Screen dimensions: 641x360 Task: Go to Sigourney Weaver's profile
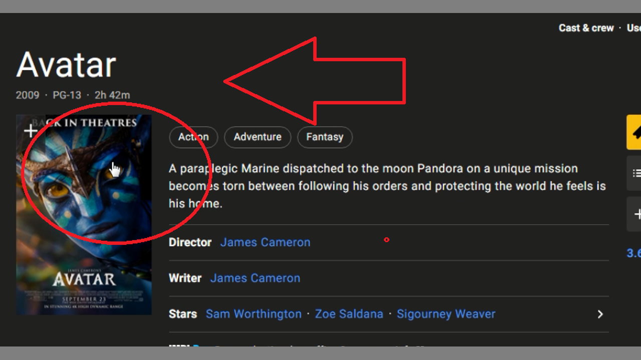pyautogui.click(x=446, y=314)
